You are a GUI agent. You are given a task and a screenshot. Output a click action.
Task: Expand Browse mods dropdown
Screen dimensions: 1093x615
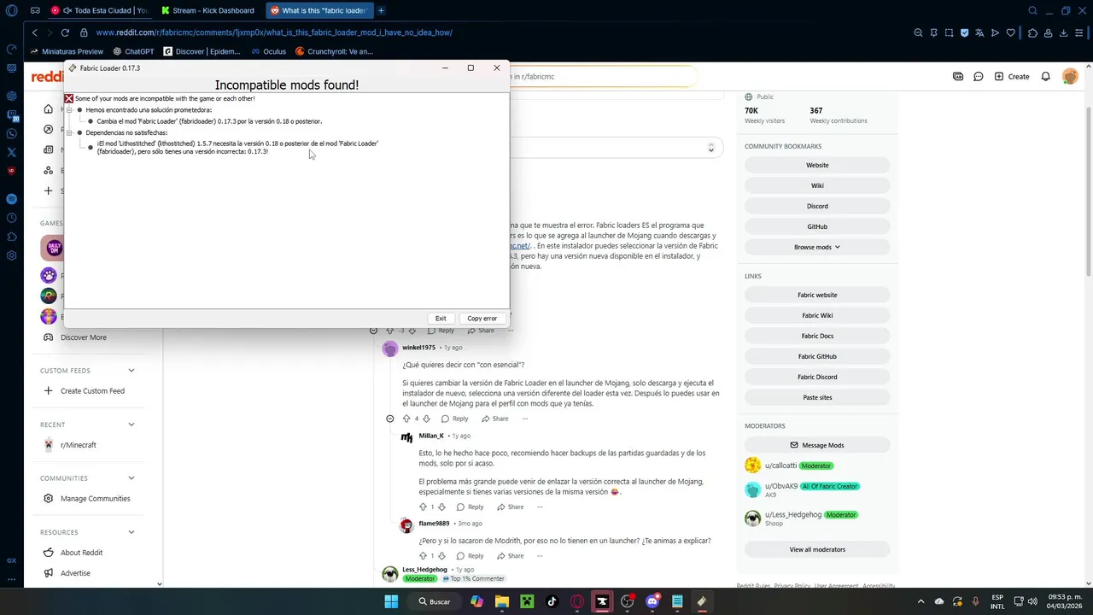pyautogui.click(x=817, y=247)
